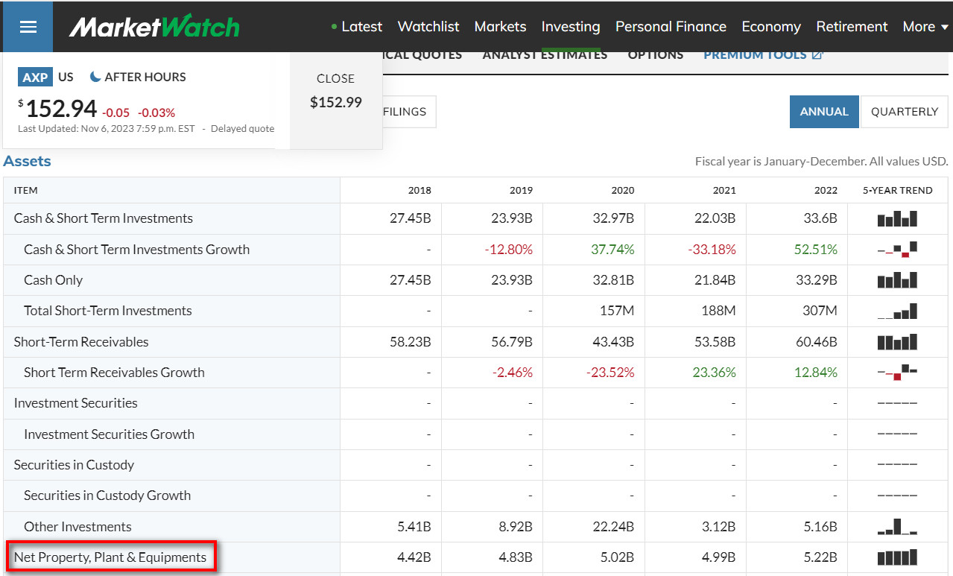Click the Short-Term Receivables trend chart
The height and width of the screenshot is (576, 953).
897,342
